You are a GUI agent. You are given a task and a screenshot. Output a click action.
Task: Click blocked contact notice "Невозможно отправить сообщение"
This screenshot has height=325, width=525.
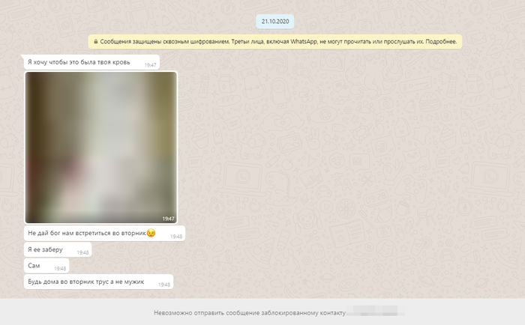[250, 313]
